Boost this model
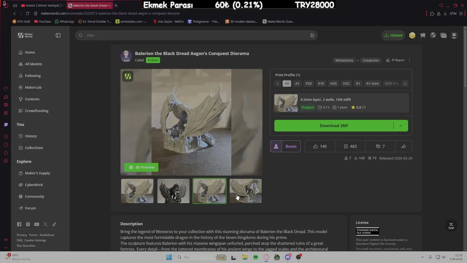Viewport: 467px width, 263px height. click(x=285, y=146)
